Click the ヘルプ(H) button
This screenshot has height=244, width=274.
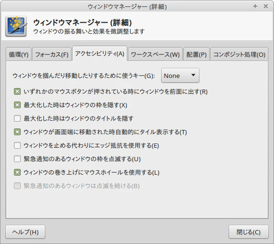click(26, 232)
